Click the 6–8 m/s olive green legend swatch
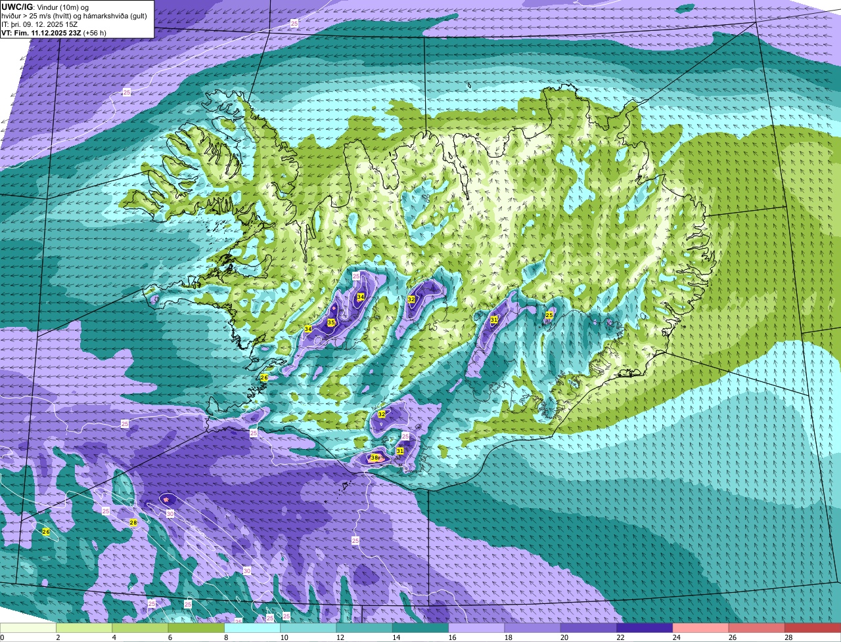Screen dimensions: 841x642 pyautogui.click(x=196, y=628)
